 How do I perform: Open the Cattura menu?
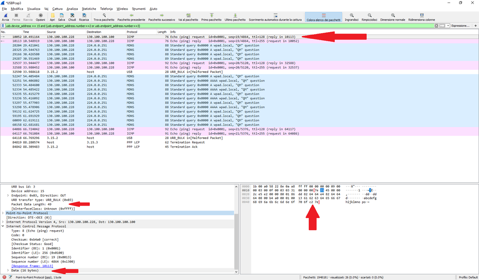tap(57, 9)
